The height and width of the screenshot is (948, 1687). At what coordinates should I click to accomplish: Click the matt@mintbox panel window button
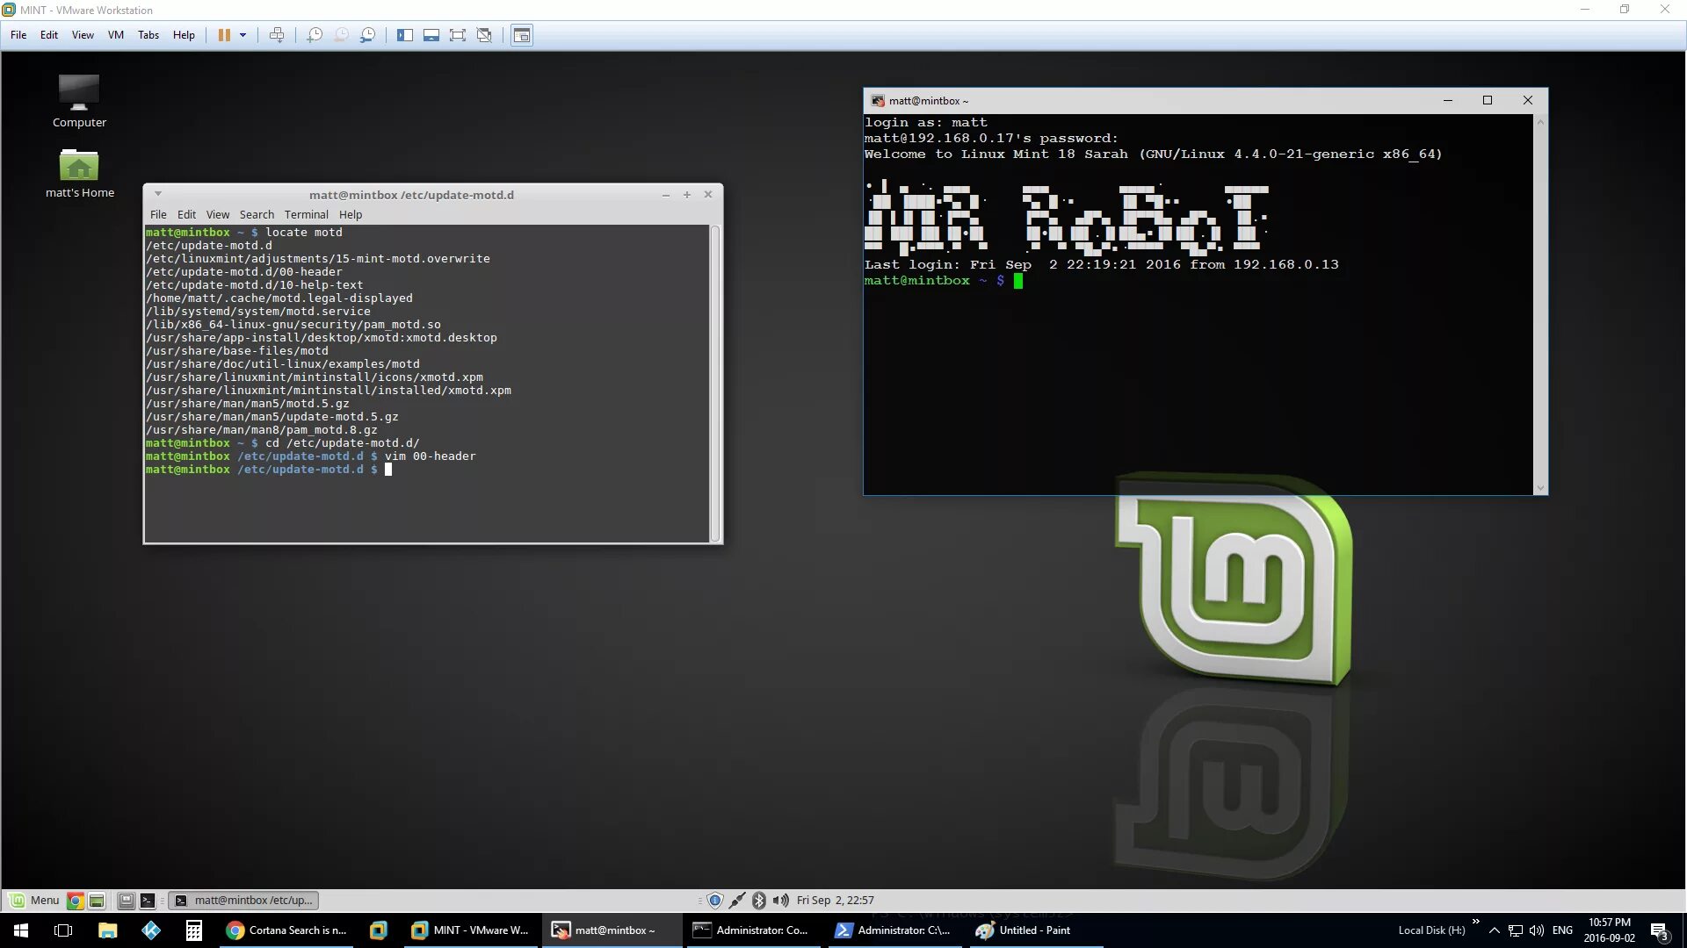coord(243,900)
